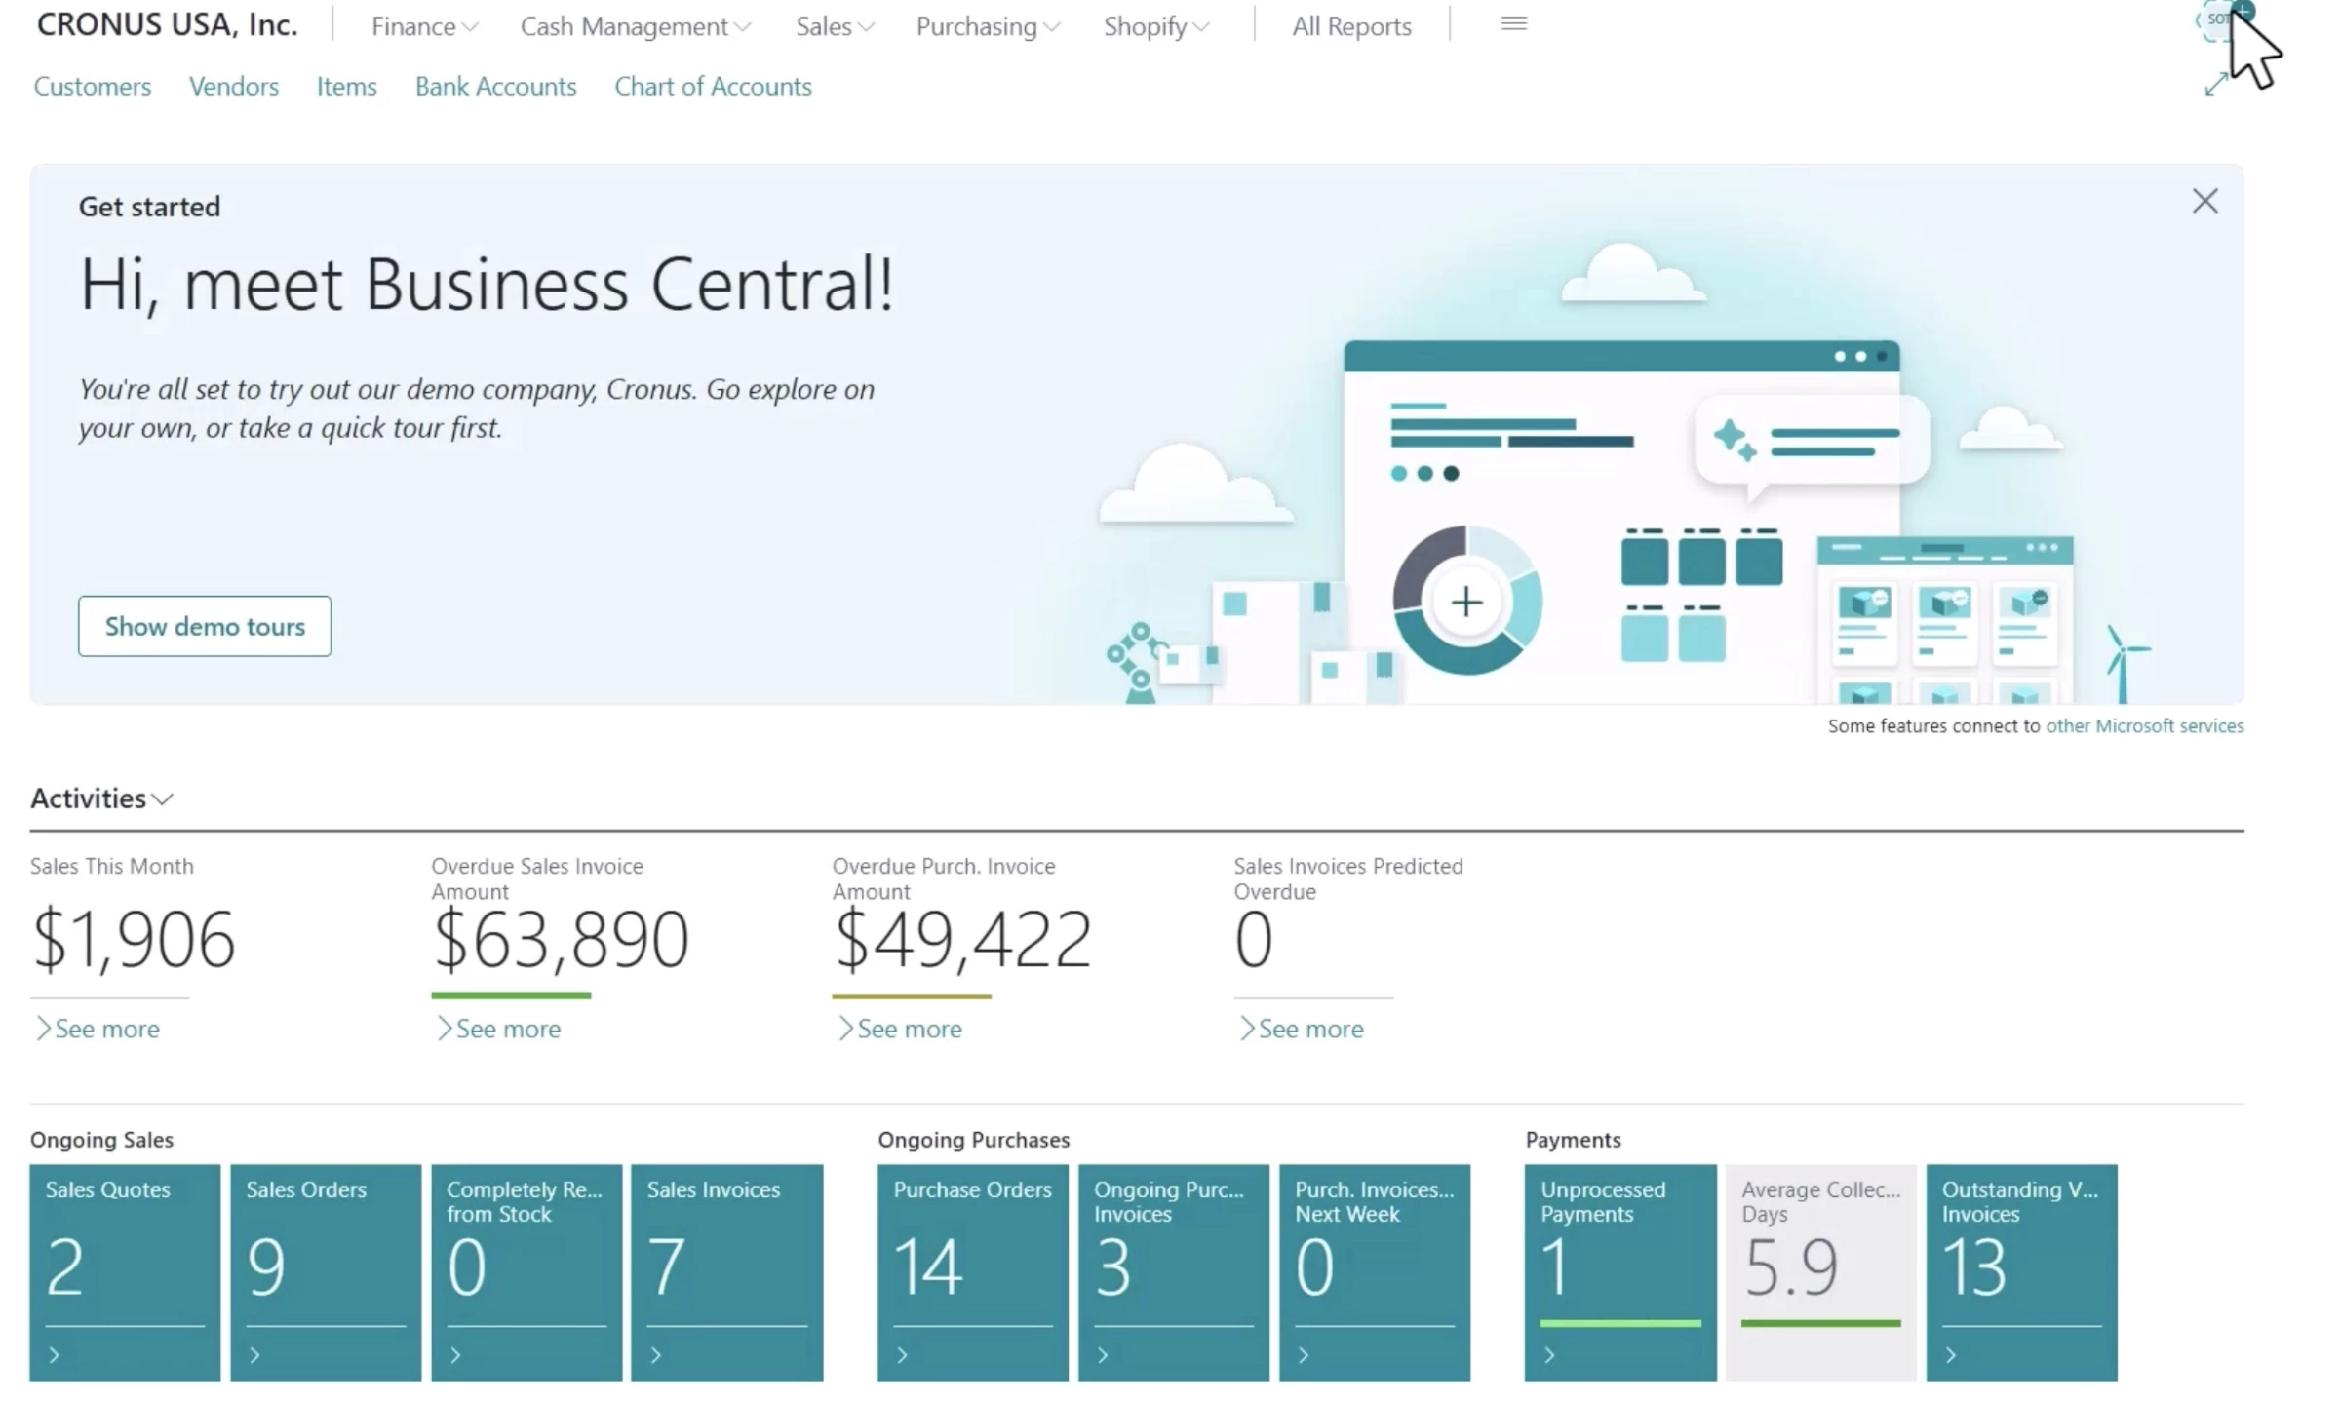Click See more under Overdue Purch. Invoice Amount

(900, 1029)
